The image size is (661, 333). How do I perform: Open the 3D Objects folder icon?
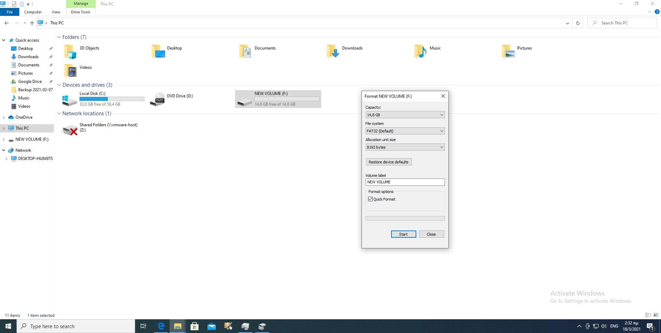(x=70, y=52)
